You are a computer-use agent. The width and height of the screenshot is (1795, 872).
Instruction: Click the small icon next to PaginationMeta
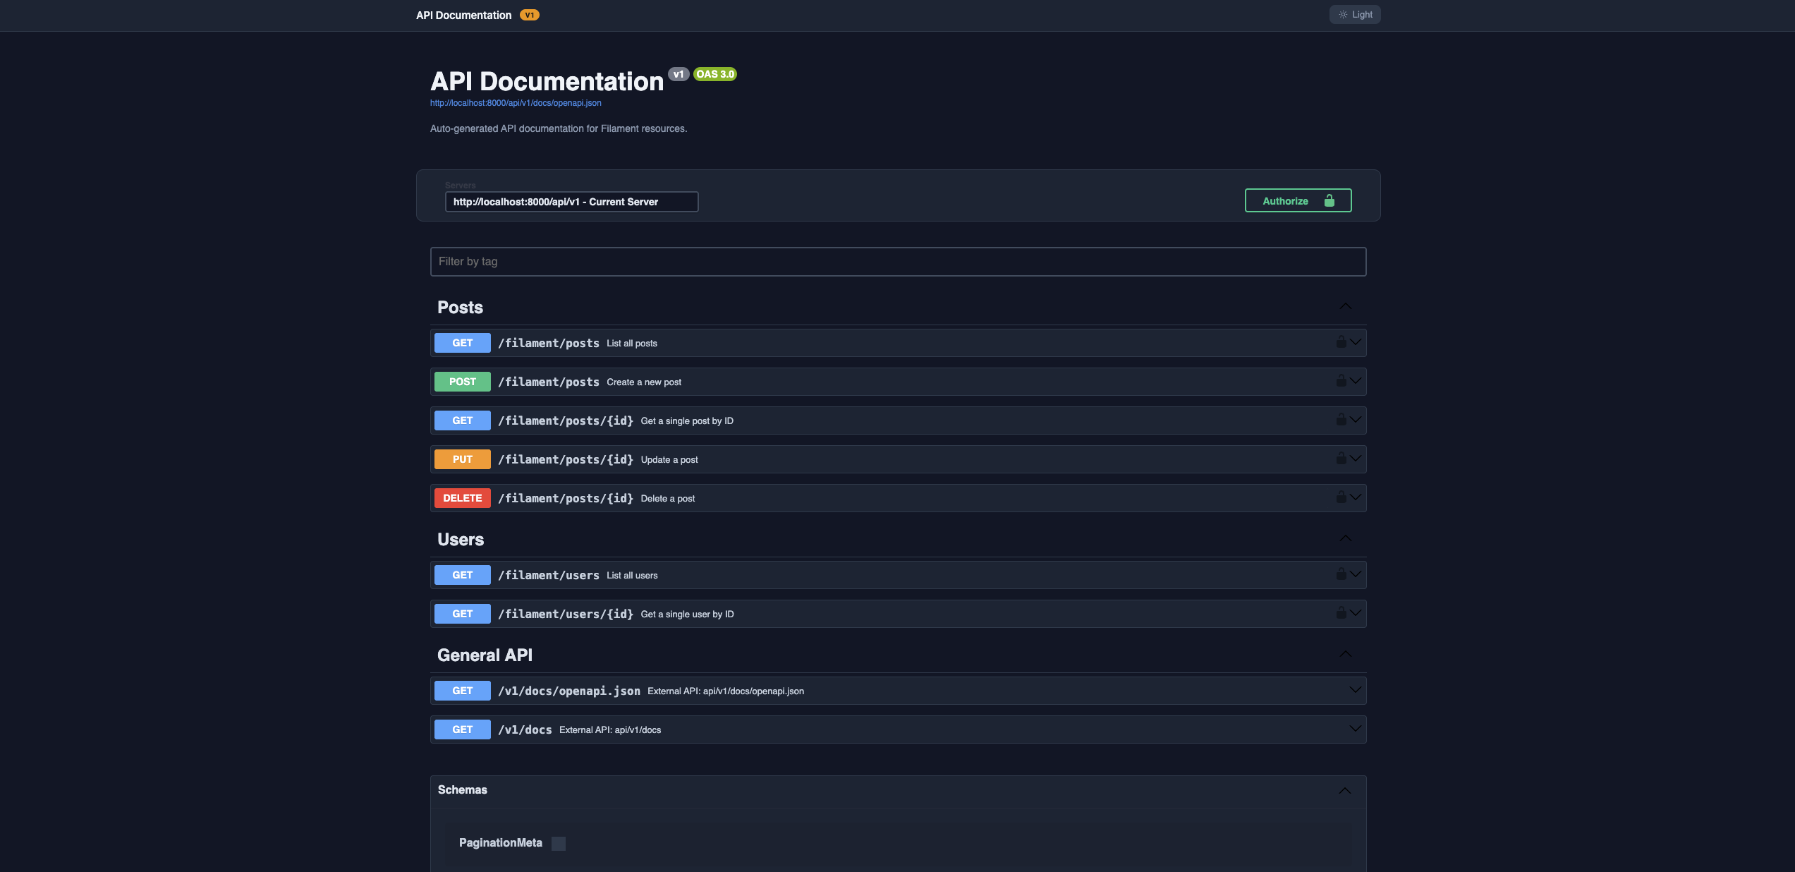[x=559, y=843]
